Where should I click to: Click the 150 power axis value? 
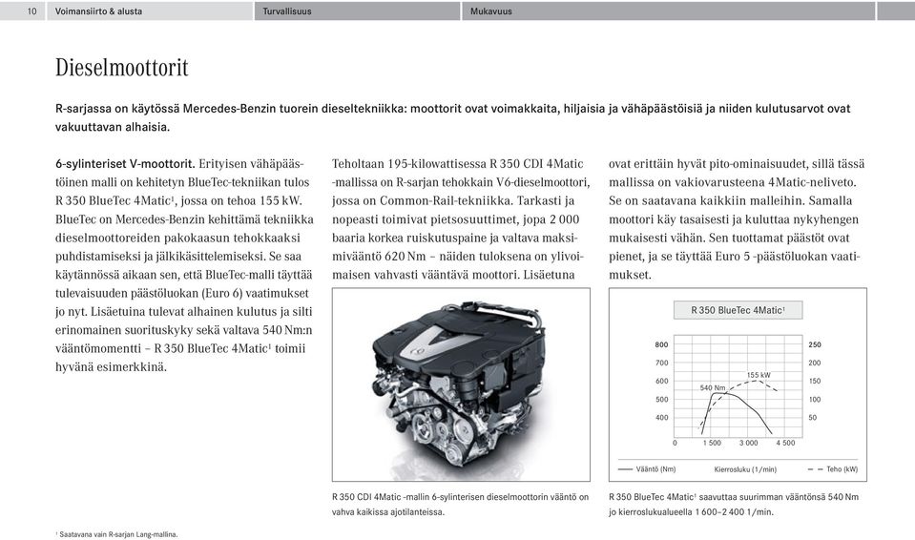[x=815, y=381]
